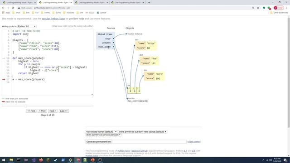Click the Not secure warning icon
The height and width of the screenshot is (163, 290).
[19, 8]
